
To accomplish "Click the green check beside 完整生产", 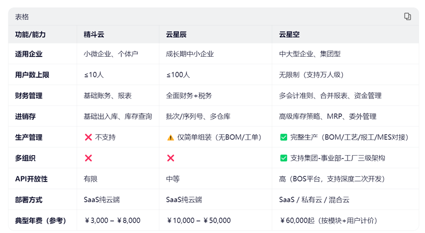I will point(284,138).
